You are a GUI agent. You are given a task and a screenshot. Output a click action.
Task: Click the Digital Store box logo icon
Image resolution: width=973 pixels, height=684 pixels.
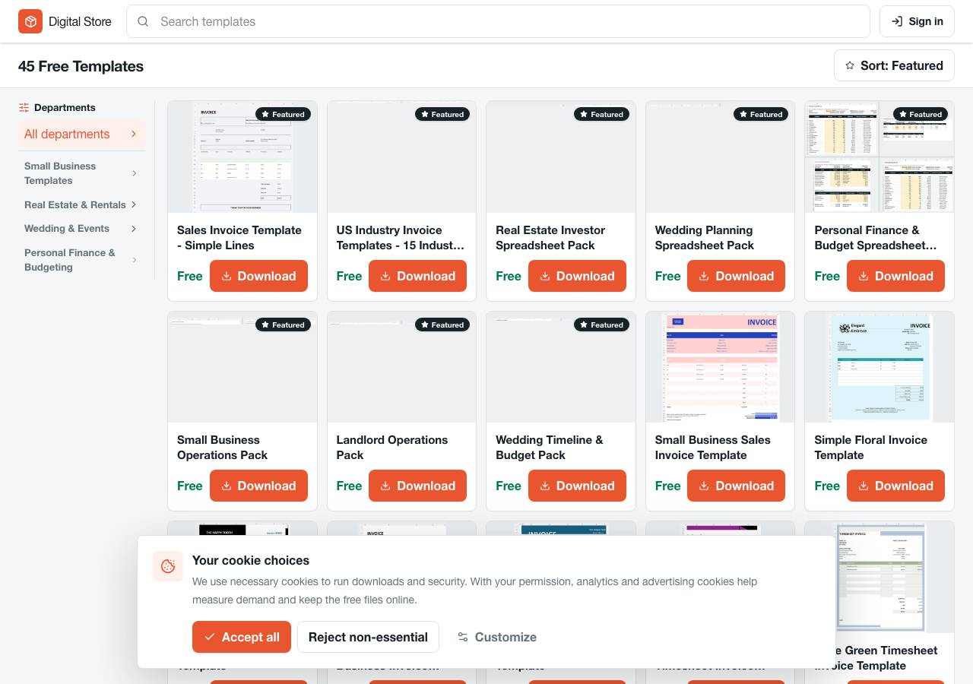[x=30, y=21]
